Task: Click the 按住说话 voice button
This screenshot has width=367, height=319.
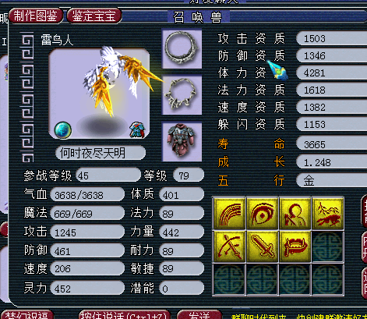Action: pos(124,314)
